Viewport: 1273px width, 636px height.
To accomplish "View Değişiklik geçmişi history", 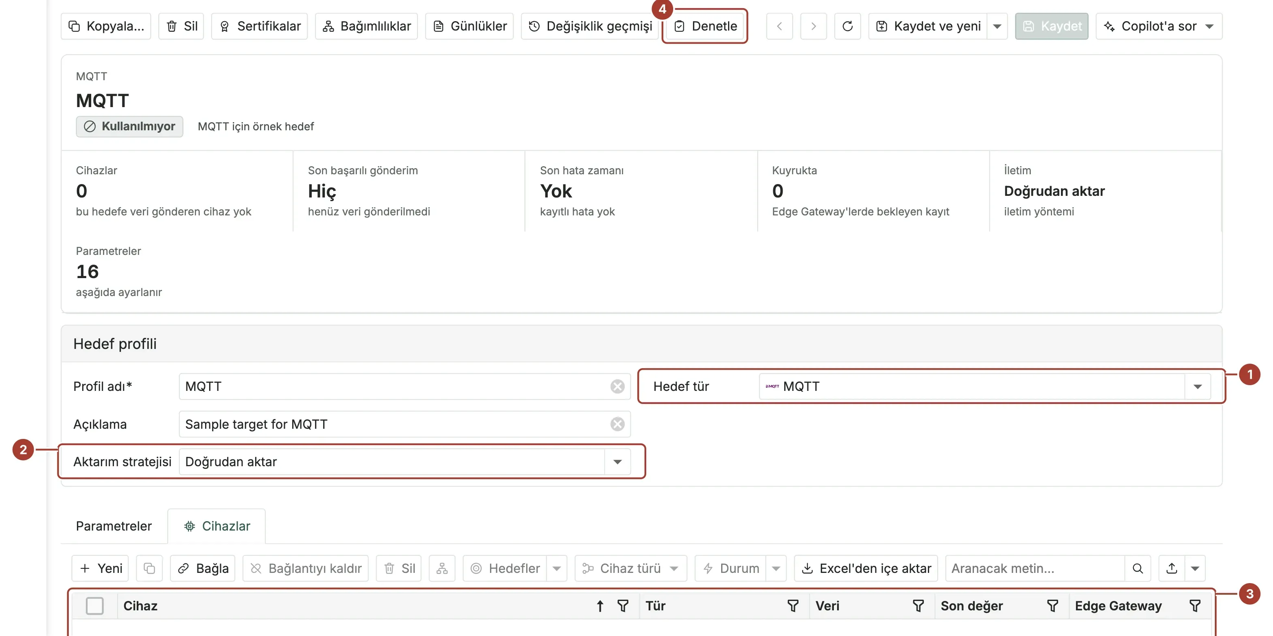I will click(x=590, y=26).
